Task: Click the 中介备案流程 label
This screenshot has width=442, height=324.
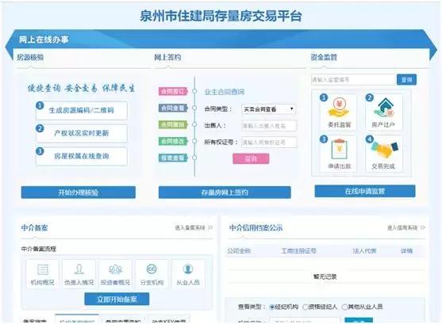Action: (39, 249)
